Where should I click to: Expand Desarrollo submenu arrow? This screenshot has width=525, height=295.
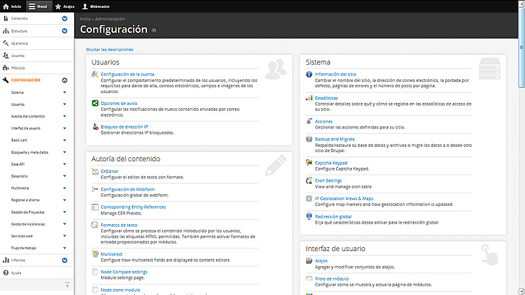click(64, 176)
